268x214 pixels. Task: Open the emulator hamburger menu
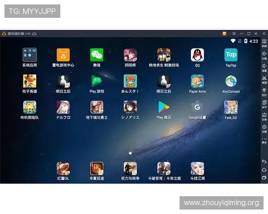[x=234, y=33]
